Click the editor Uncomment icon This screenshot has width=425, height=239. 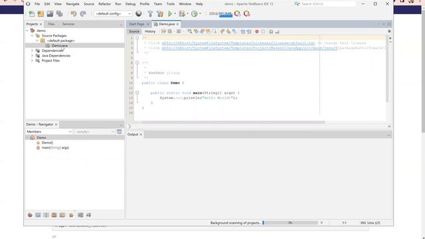point(277,31)
